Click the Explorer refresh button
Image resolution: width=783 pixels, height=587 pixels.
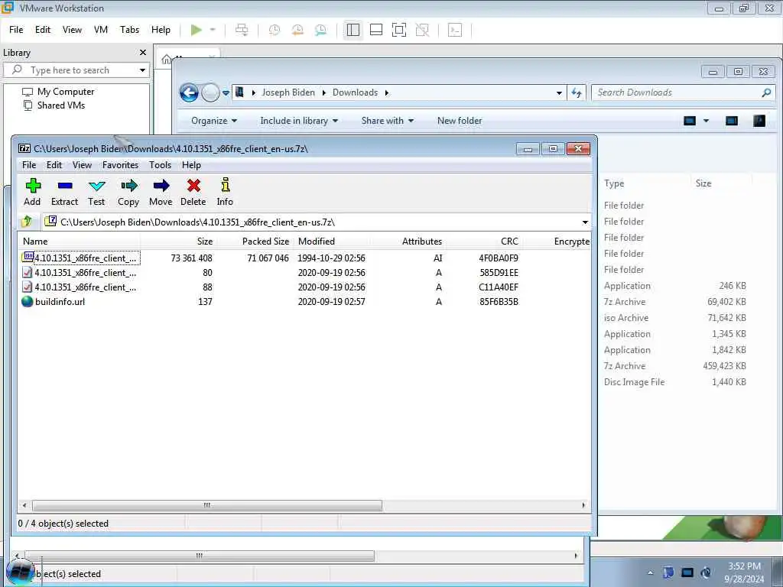tap(577, 92)
